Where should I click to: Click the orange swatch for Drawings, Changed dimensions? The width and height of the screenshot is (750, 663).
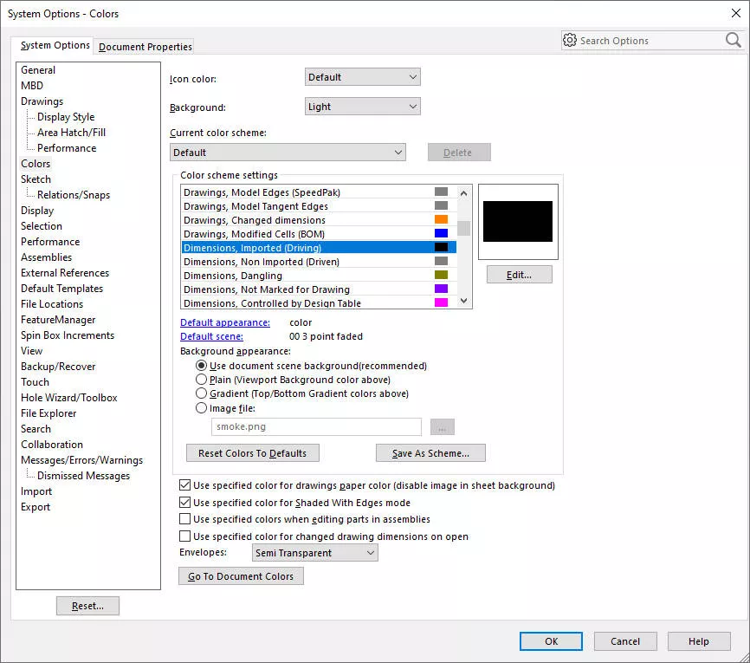443,220
